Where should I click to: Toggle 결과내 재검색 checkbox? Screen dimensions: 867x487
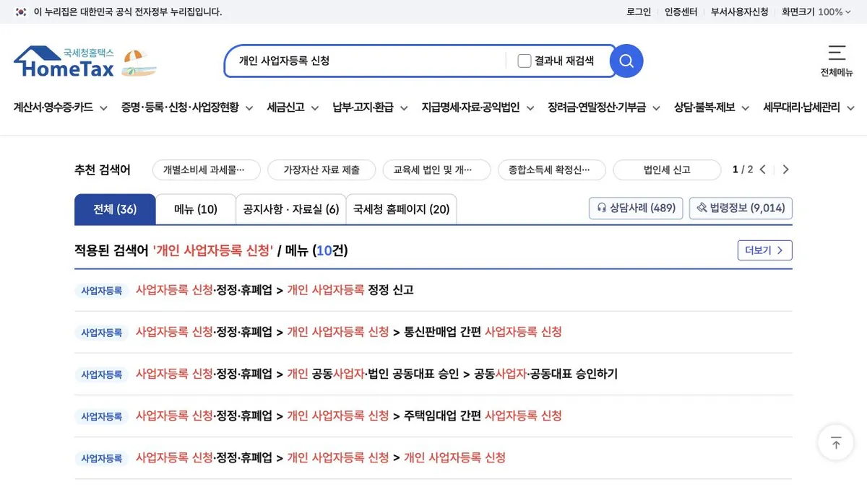(x=525, y=61)
